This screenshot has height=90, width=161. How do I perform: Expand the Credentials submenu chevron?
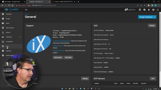[20, 37]
